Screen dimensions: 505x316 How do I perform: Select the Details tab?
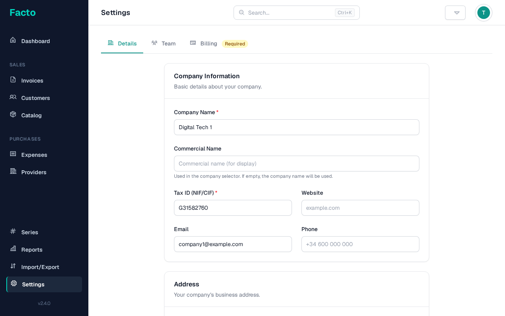click(122, 43)
